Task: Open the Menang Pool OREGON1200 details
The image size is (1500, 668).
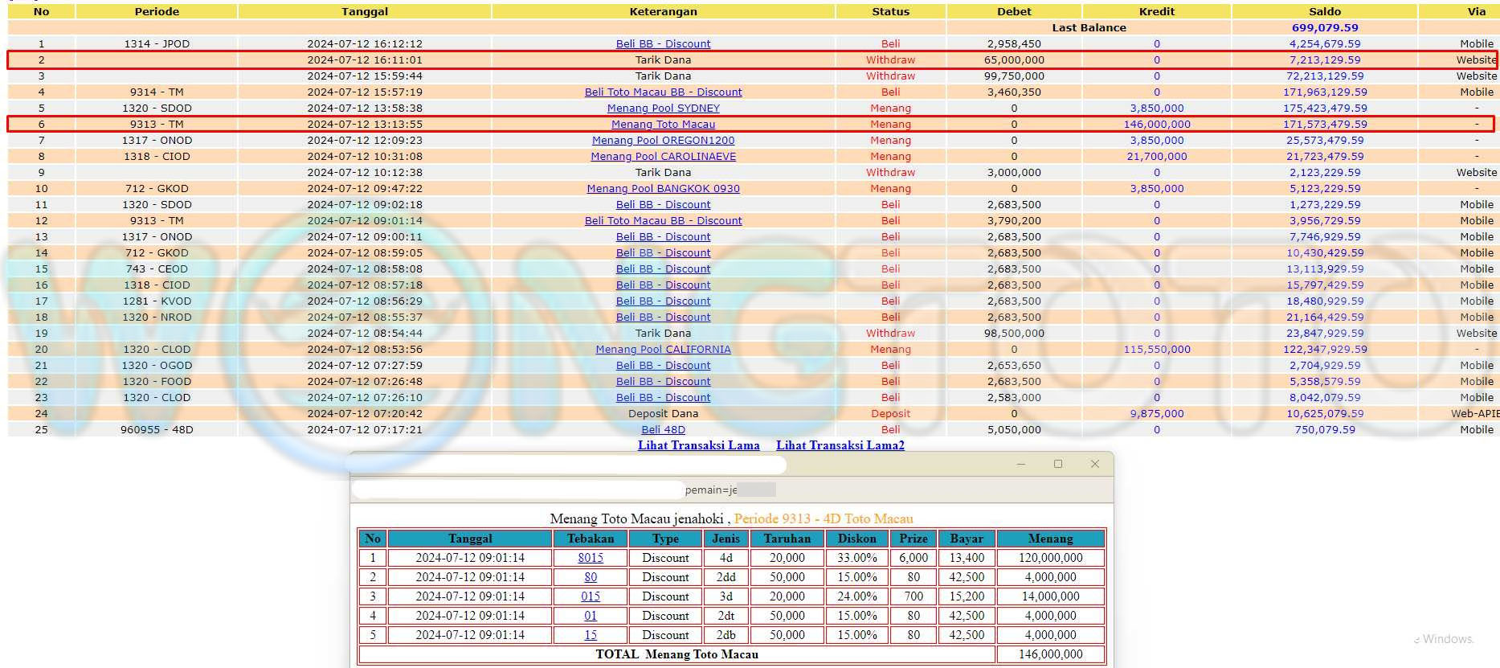Action: click(x=663, y=140)
